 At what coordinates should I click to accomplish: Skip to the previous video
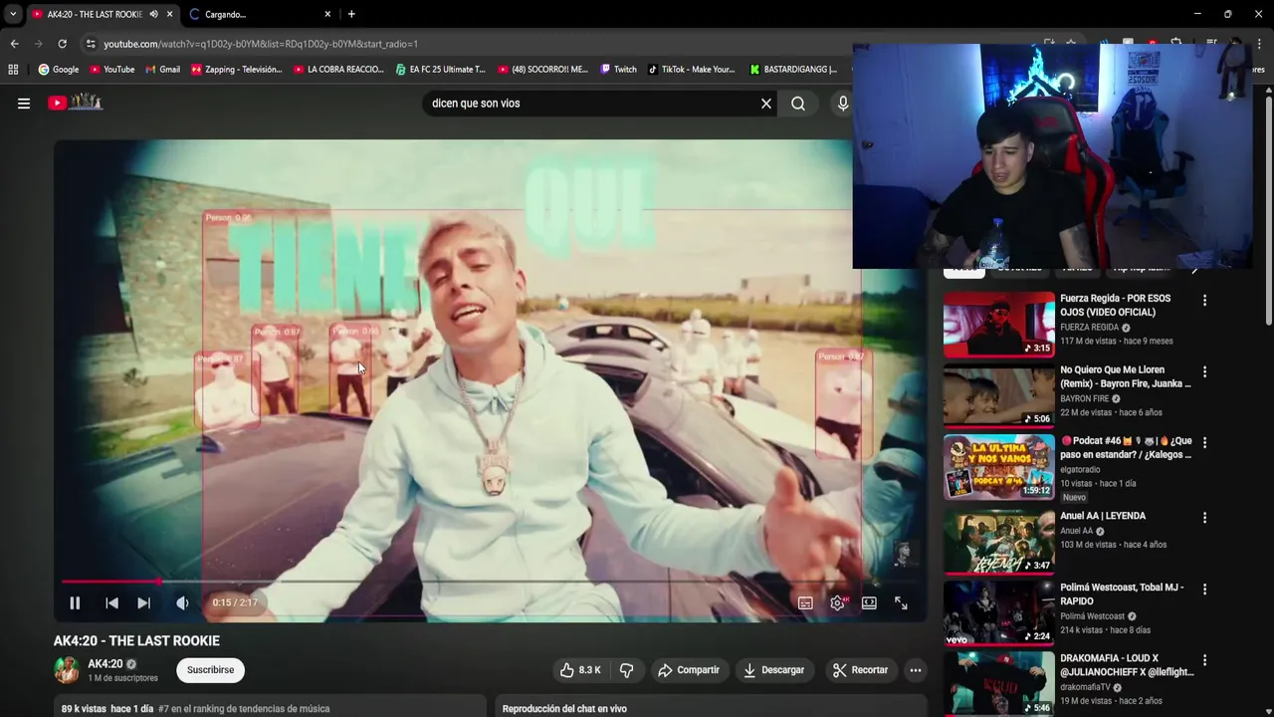(x=111, y=602)
